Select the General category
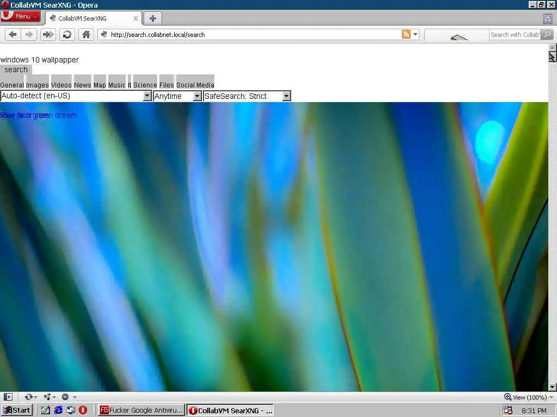 click(x=12, y=85)
